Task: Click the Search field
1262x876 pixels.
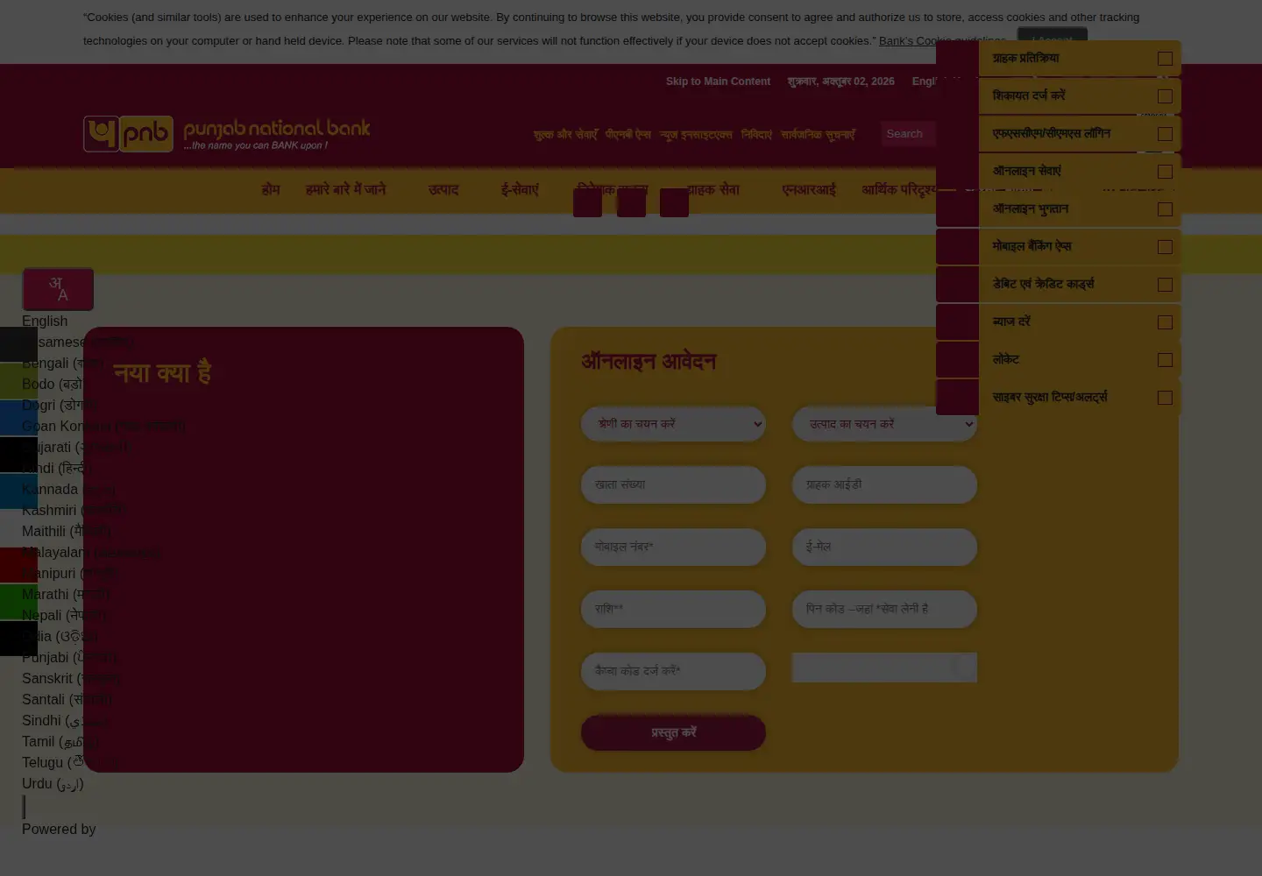Action: [908, 134]
